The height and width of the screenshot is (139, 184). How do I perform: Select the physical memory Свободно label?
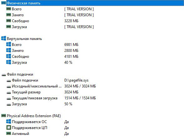[20, 21]
